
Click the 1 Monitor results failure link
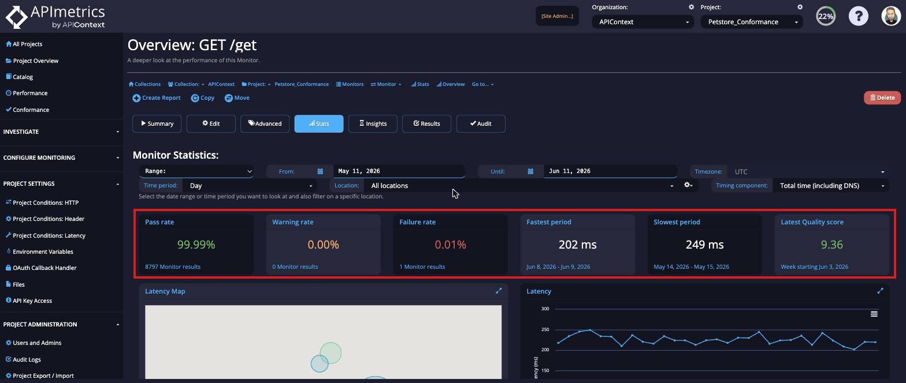click(422, 267)
